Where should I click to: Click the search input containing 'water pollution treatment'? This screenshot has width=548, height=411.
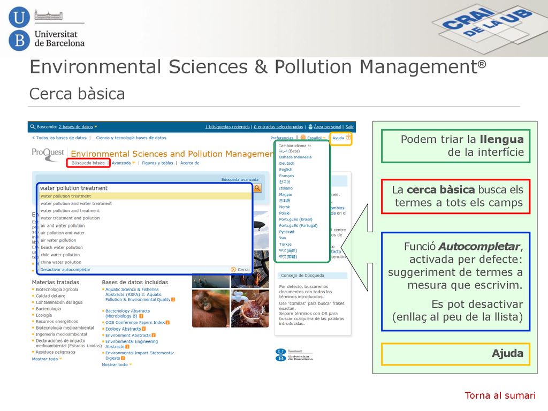[146, 188]
